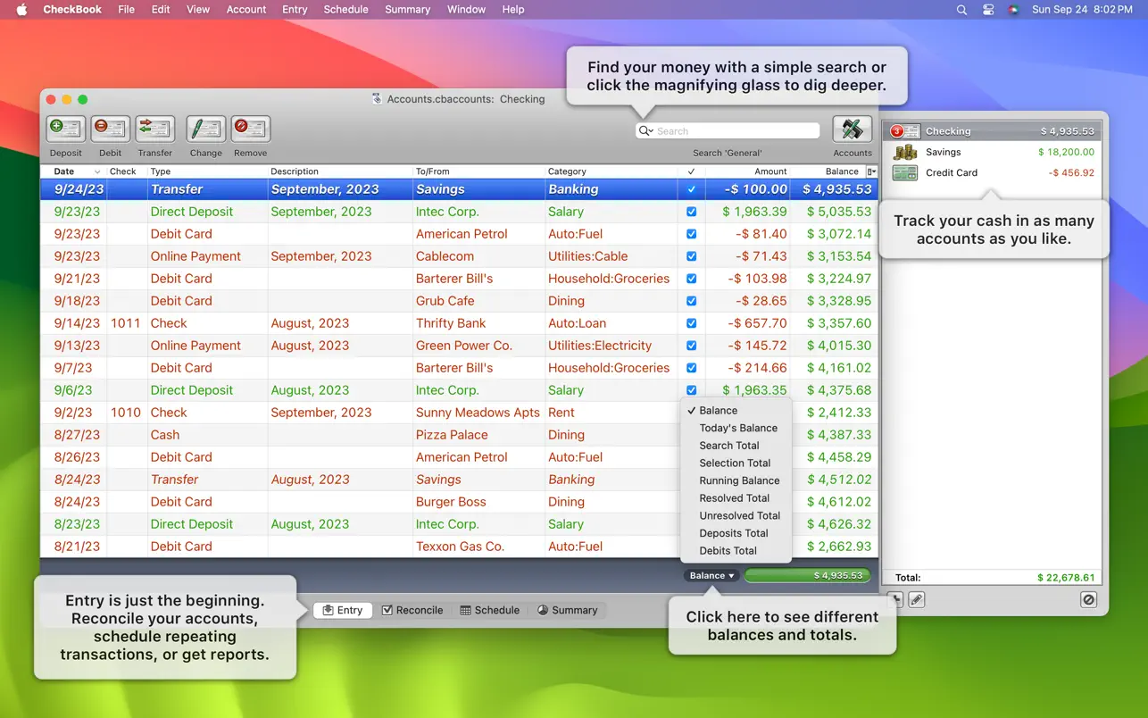Select the Pizza Palace cash entry
The height and width of the screenshot is (718, 1148).
459,435
